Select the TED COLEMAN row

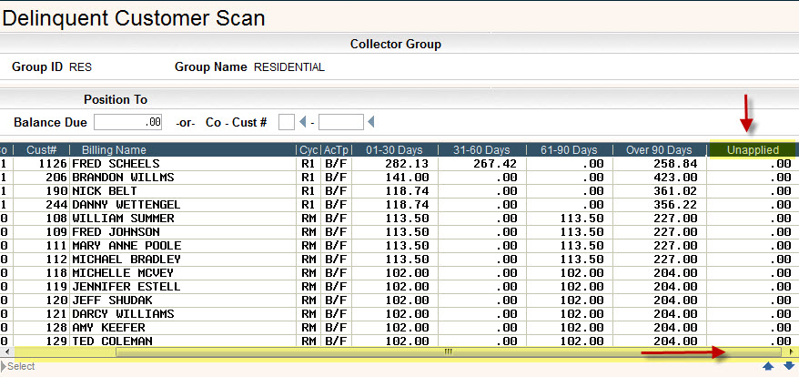coord(398,341)
